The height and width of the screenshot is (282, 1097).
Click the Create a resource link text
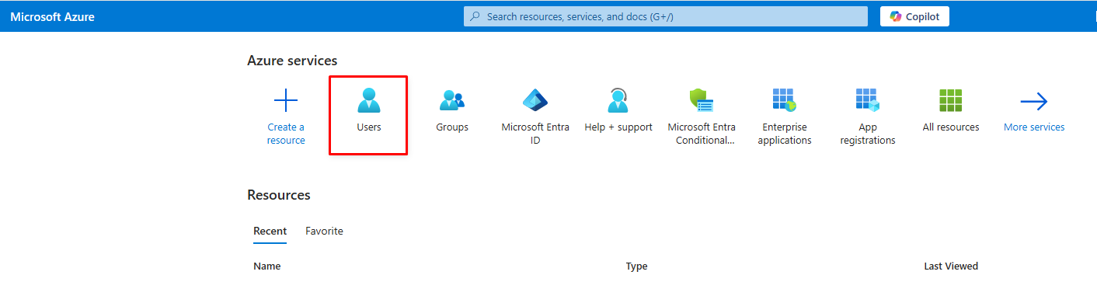pos(286,134)
